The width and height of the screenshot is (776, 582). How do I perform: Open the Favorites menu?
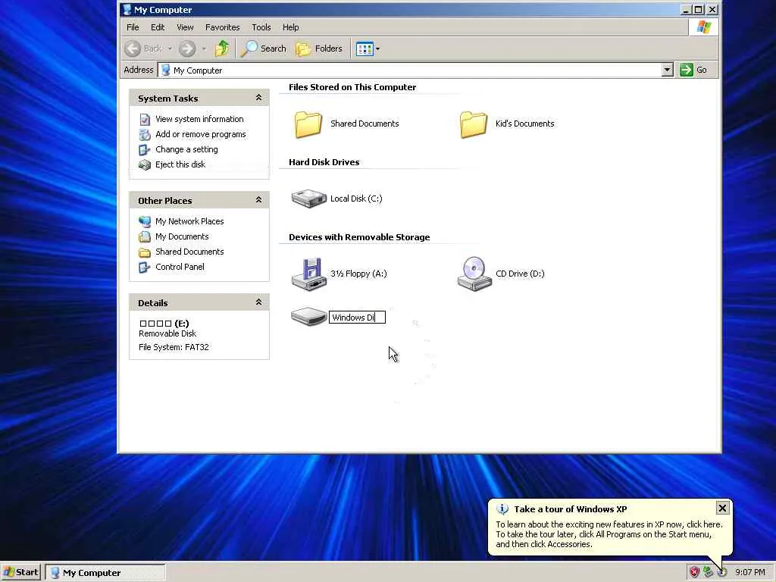222,27
